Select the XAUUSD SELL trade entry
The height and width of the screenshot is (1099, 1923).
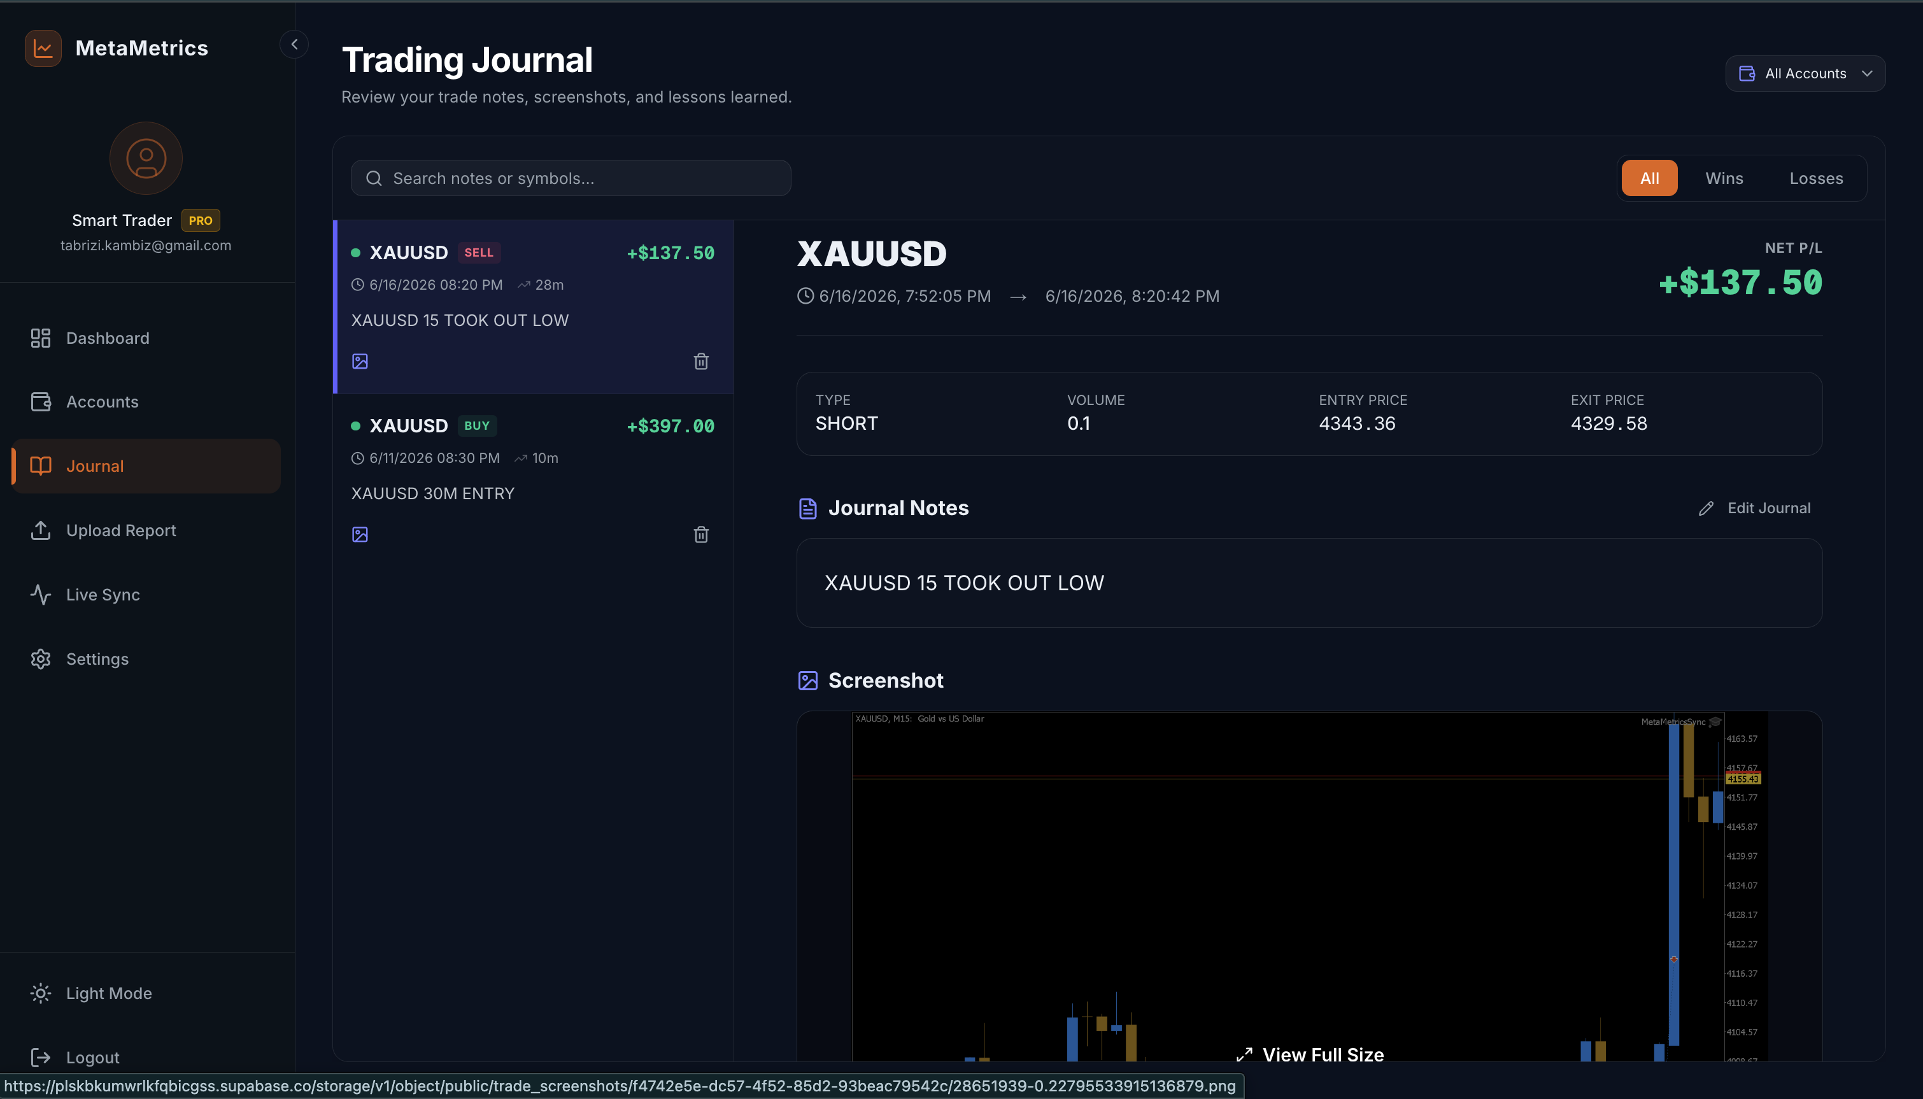click(x=534, y=307)
